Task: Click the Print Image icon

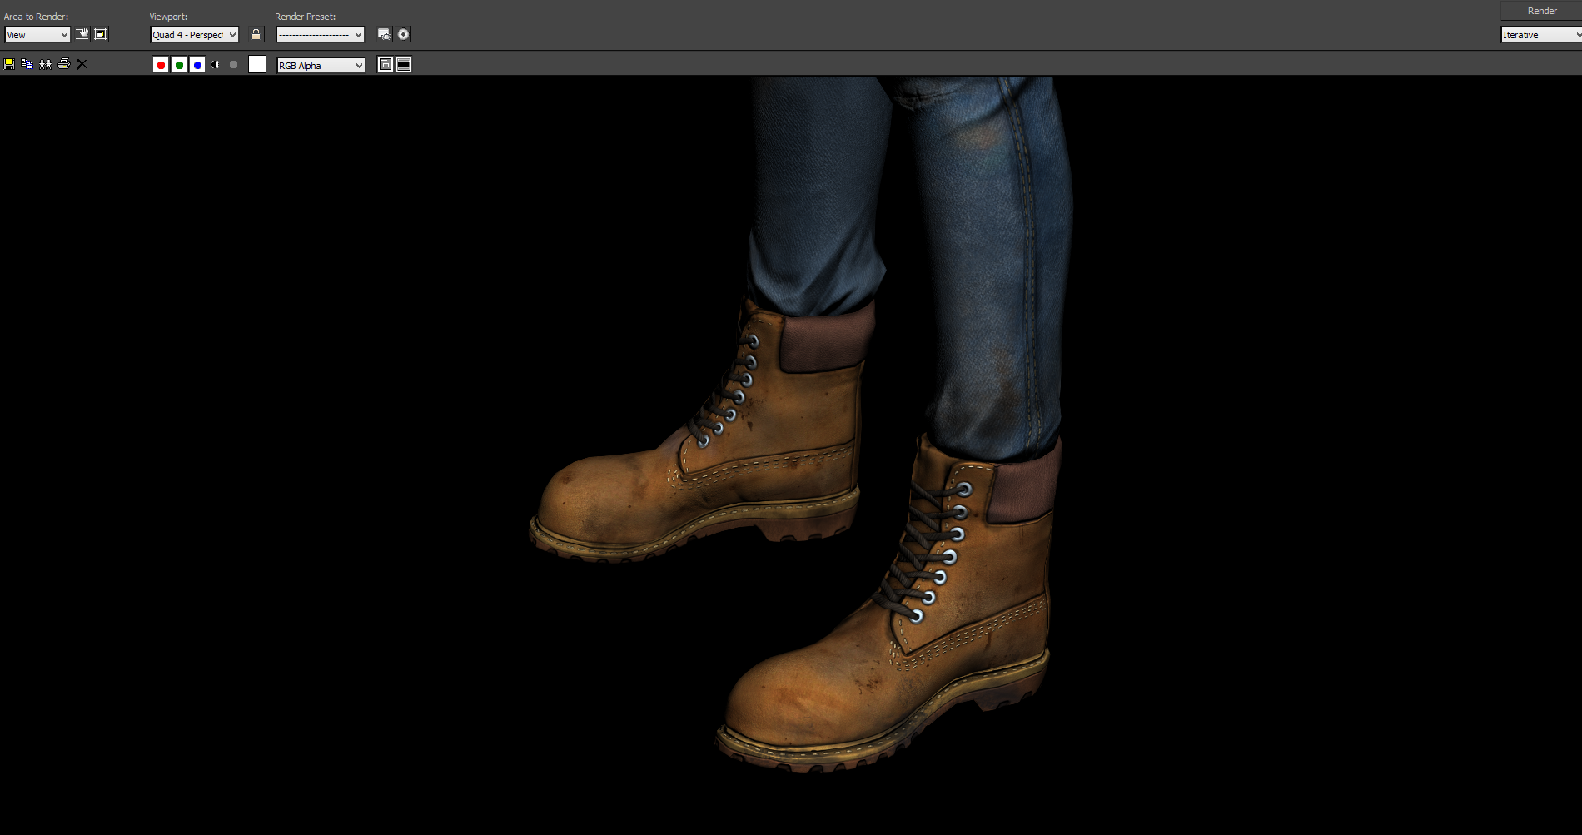Action: 64,64
